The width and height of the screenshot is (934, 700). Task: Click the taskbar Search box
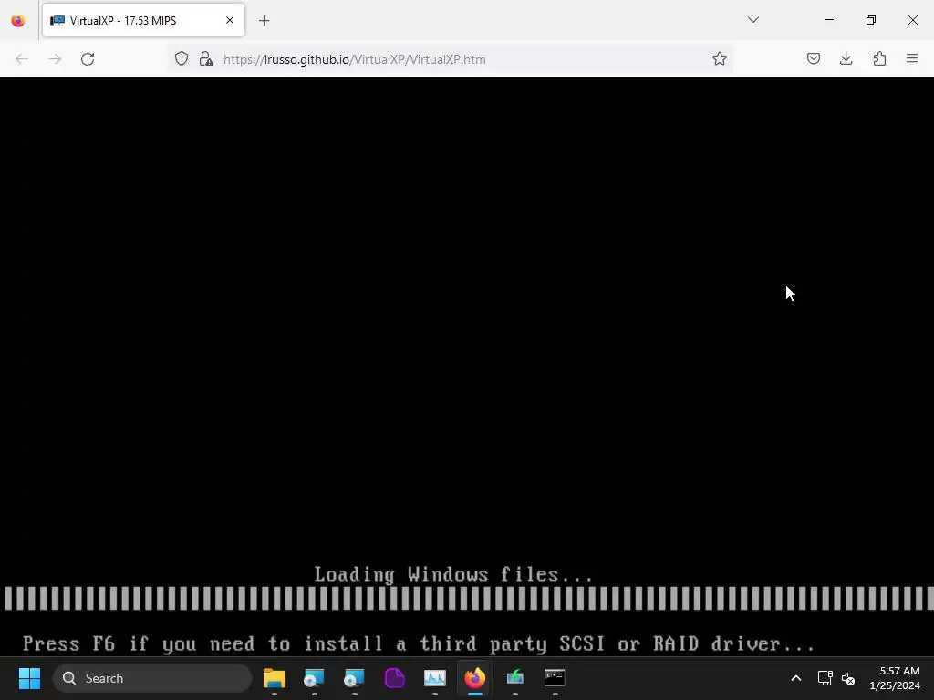(152, 678)
